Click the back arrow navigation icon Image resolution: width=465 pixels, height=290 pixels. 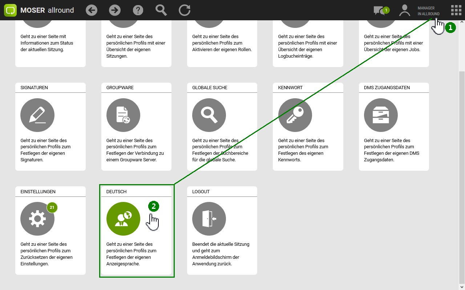(92, 10)
